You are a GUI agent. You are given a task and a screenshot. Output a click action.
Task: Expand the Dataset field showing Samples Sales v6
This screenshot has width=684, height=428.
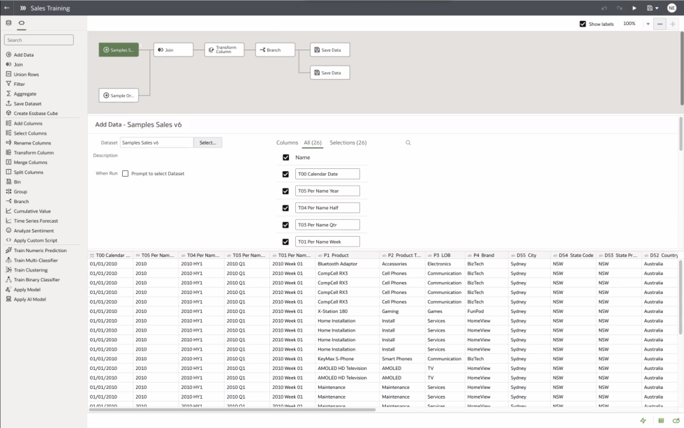pos(157,142)
